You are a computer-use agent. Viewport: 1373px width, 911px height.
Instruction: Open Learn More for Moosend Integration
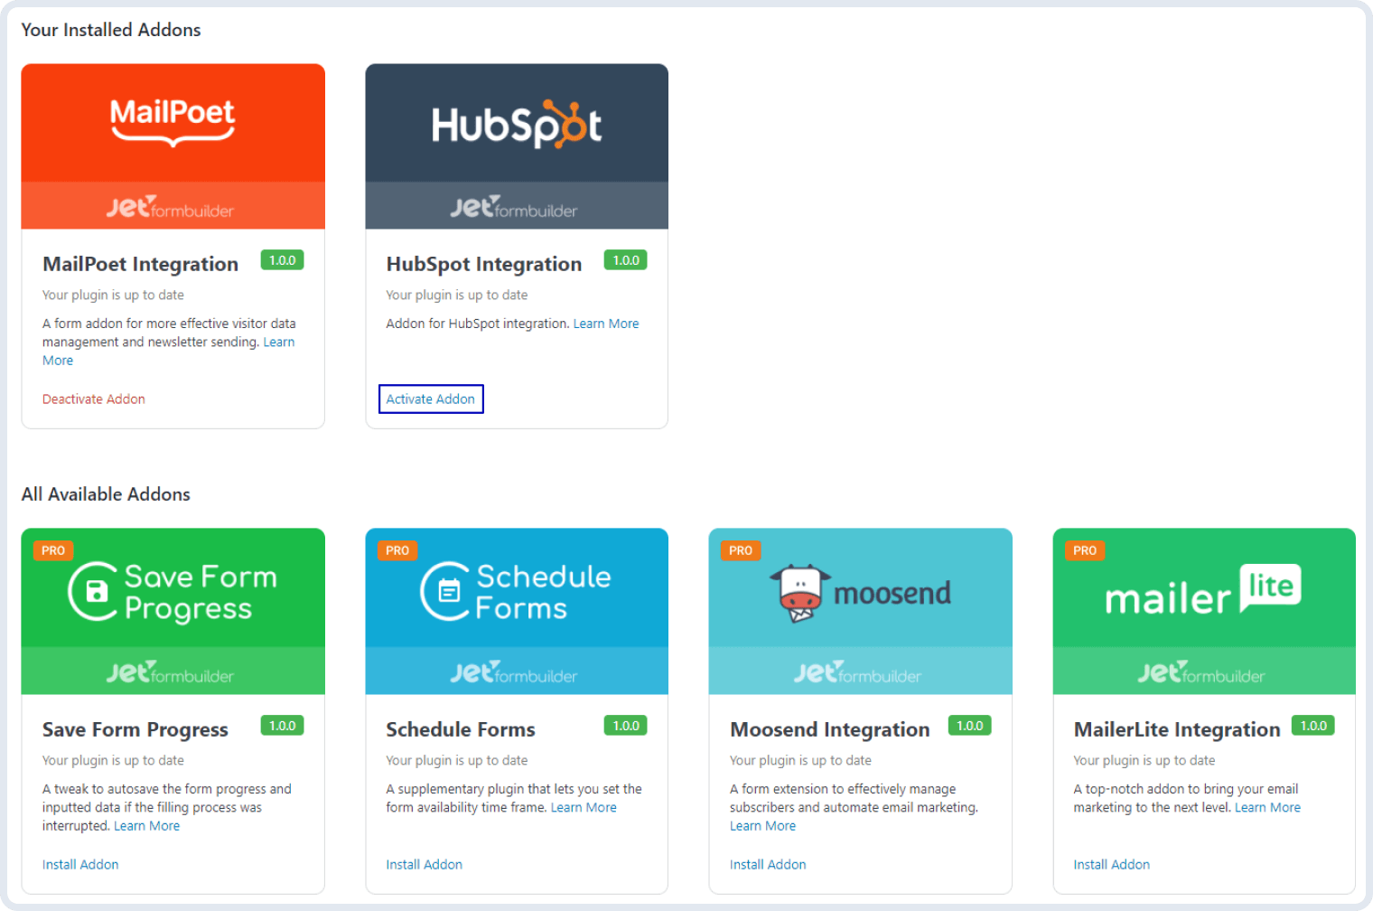pos(762,825)
